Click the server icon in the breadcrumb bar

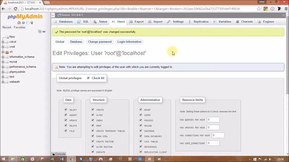[59, 15]
